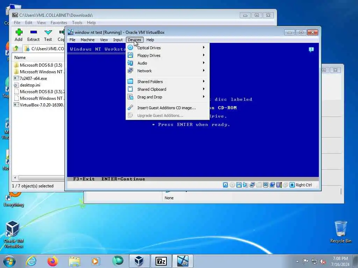
Task: Open the VirtualBox Input menu
Action: tap(118, 40)
